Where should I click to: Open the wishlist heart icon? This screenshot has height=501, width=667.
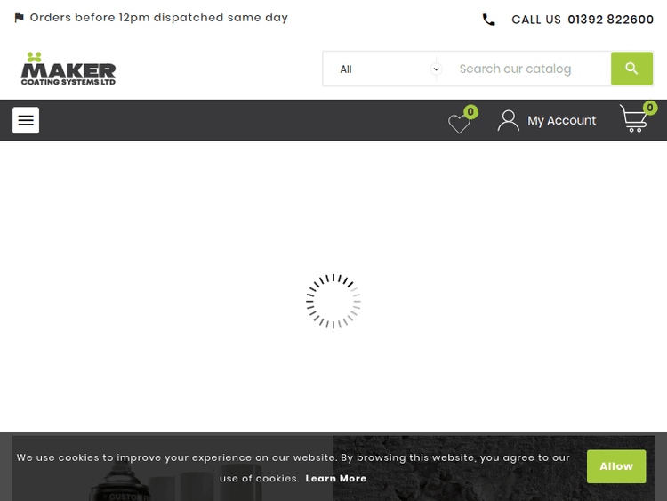[458, 125]
